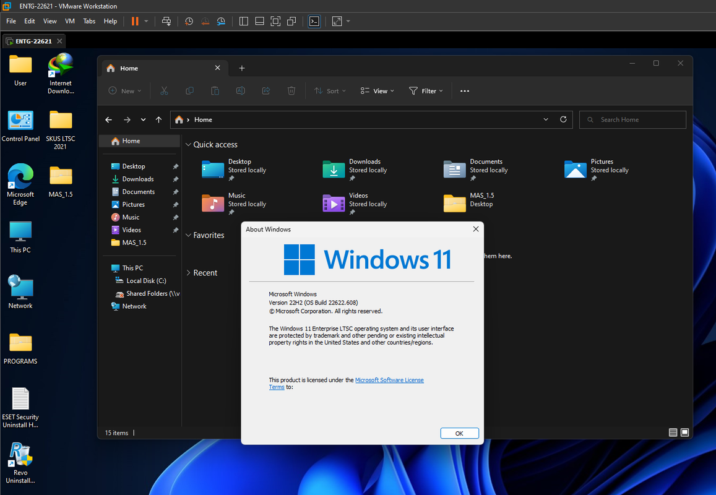Take a snapshot of the virtual machine

pos(189,21)
